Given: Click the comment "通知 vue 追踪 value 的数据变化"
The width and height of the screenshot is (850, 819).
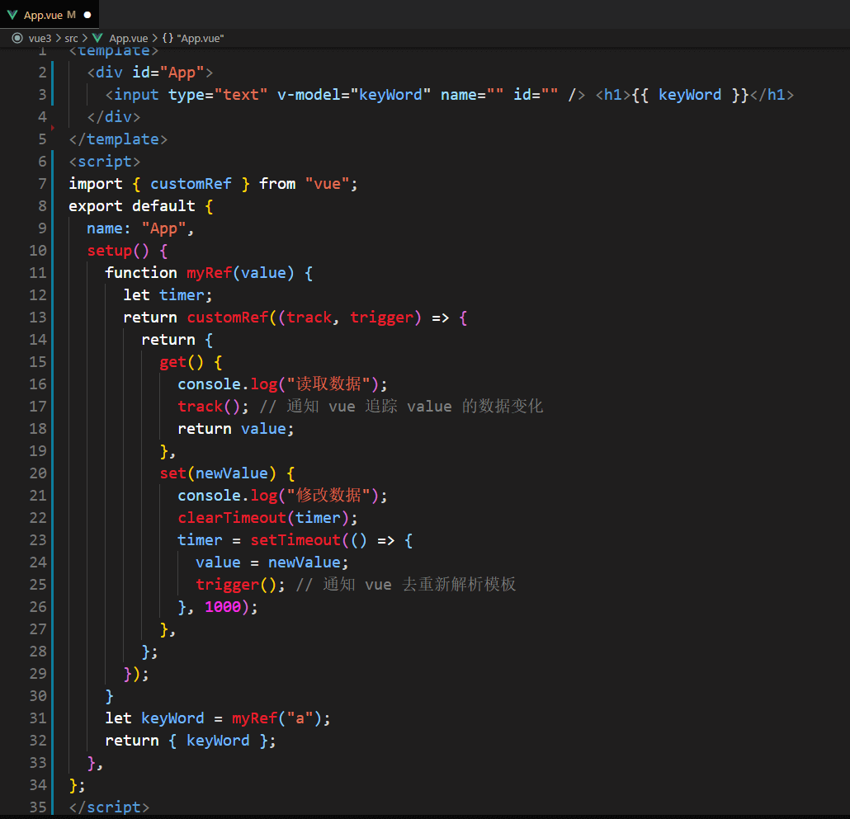Looking at the screenshot, I should [415, 407].
